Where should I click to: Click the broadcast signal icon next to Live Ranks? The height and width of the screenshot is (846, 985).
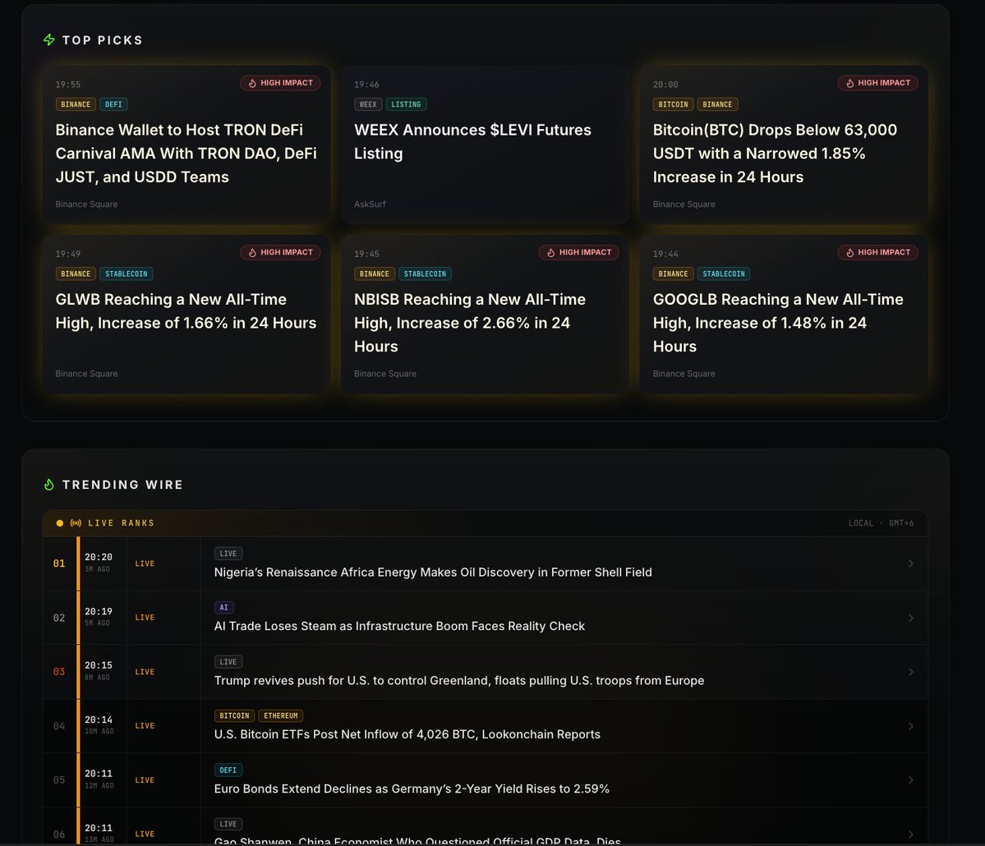[76, 523]
